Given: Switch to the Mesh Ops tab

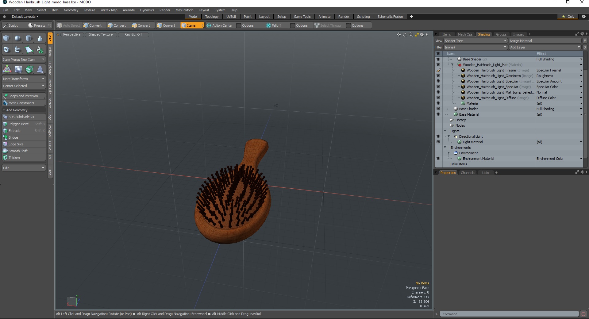Looking at the screenshot, I should click(465, 34).
